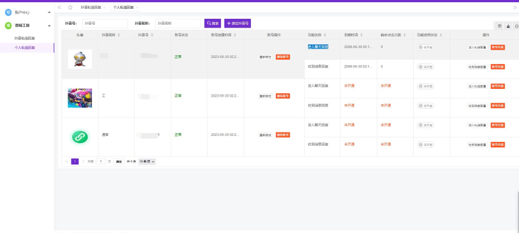
Task: Toggle 未开启 switch in second row
Action: pos(425,67)
